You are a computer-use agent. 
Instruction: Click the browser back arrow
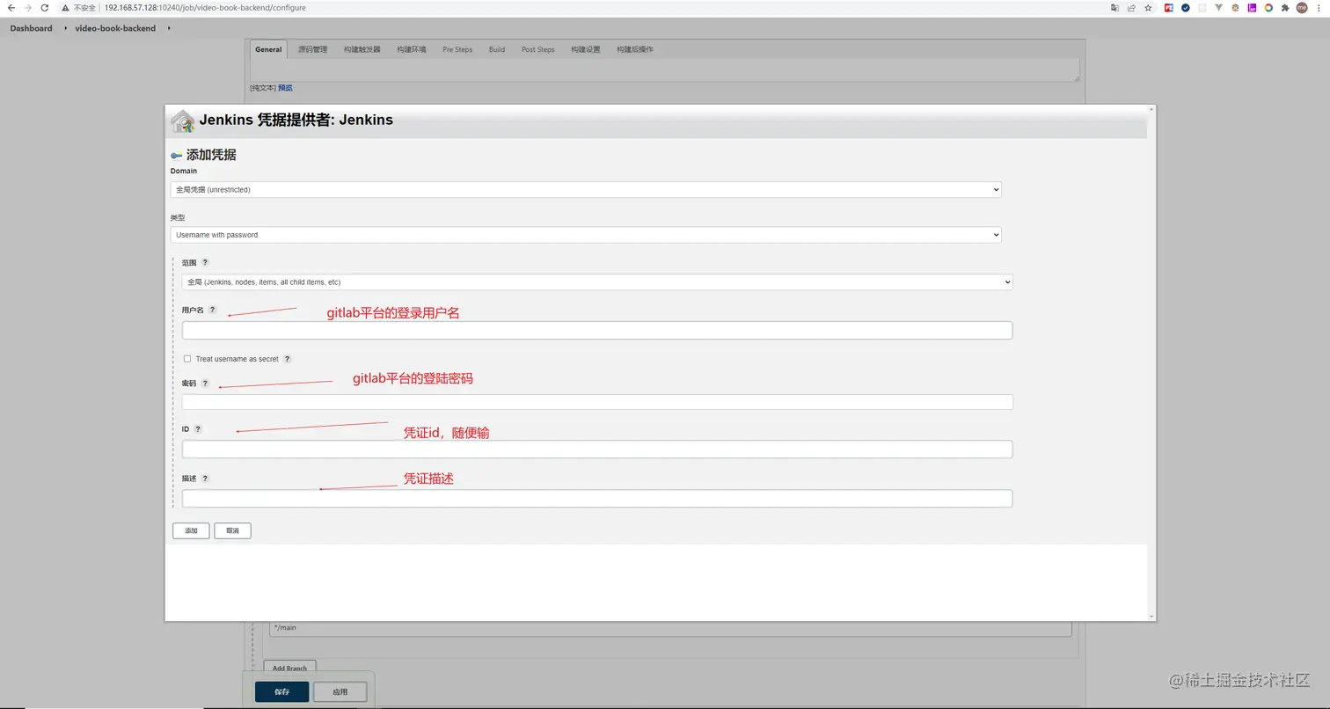click(11, 7)
